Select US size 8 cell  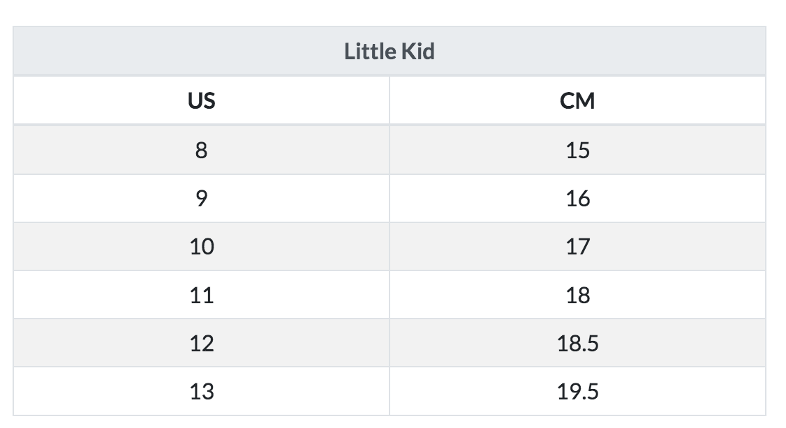click(201, 150)
